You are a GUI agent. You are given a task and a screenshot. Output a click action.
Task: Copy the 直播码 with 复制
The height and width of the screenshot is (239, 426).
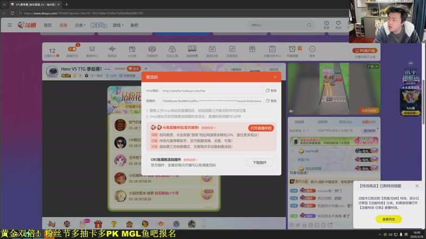pyautogui.click(x=271, y=101)
